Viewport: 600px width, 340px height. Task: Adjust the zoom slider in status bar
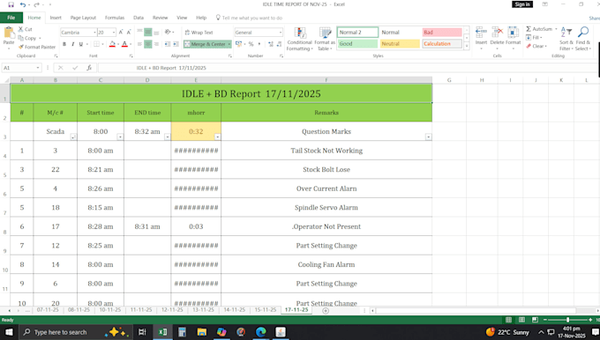tap(567, 320)
